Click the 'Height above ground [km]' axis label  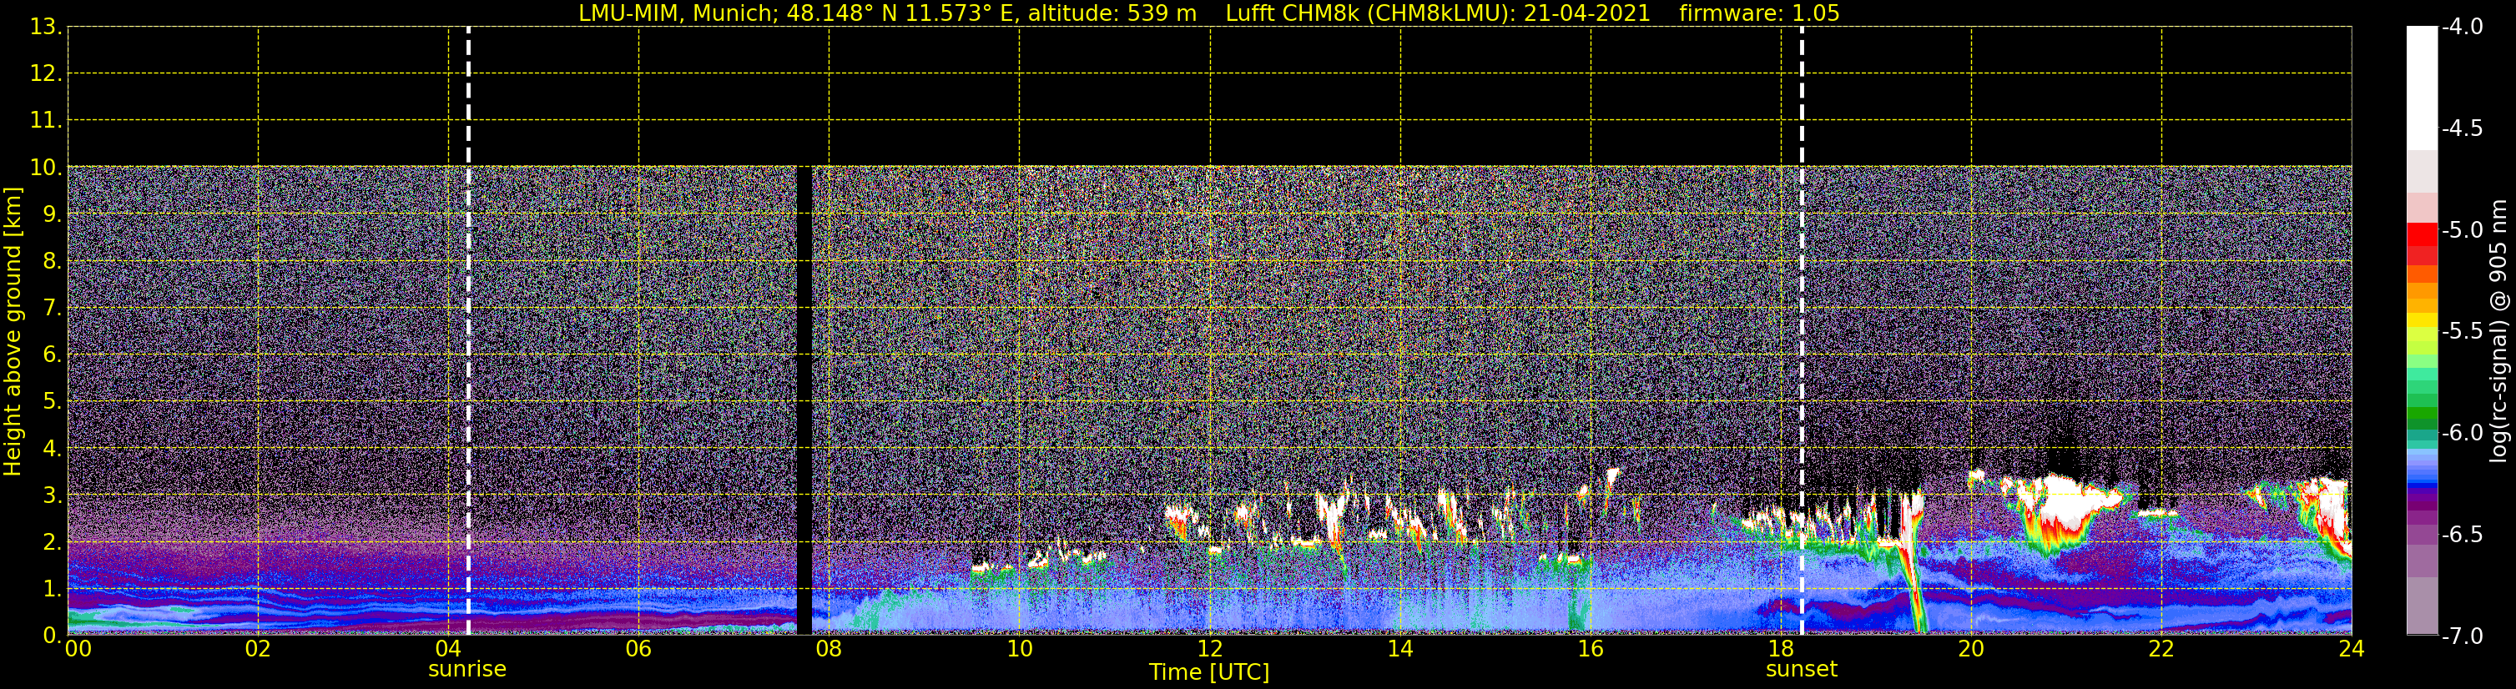(x=13, y=332)
